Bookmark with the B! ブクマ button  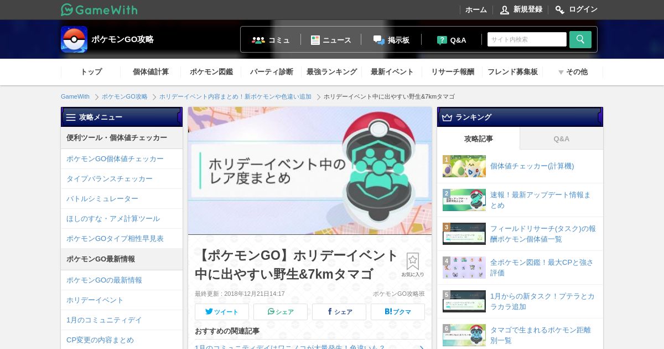pyautogui.click(x=398, y=312)
